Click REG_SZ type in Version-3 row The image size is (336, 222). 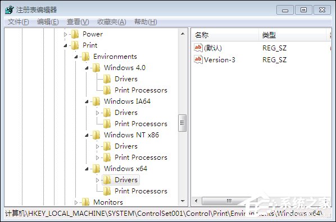coord(275,60)
